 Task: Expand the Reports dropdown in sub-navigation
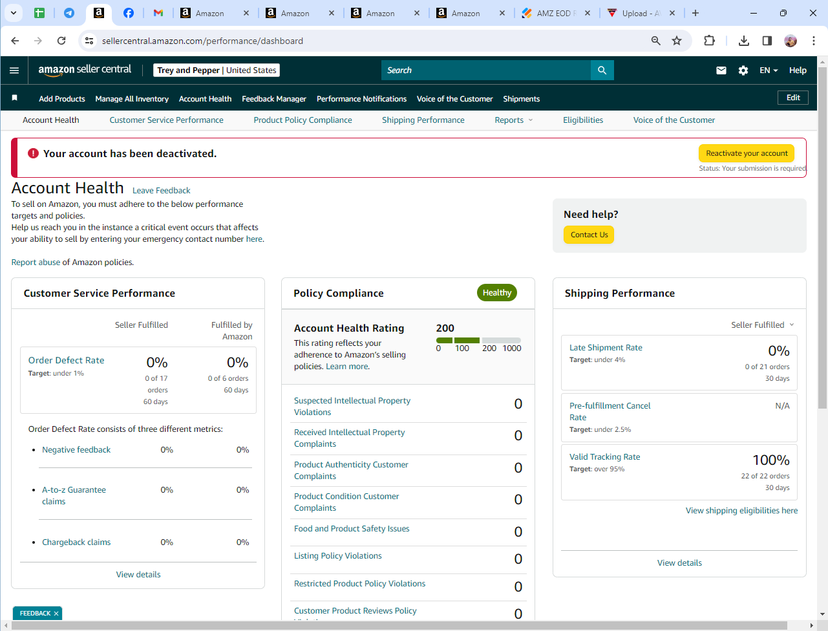point(514,120)
